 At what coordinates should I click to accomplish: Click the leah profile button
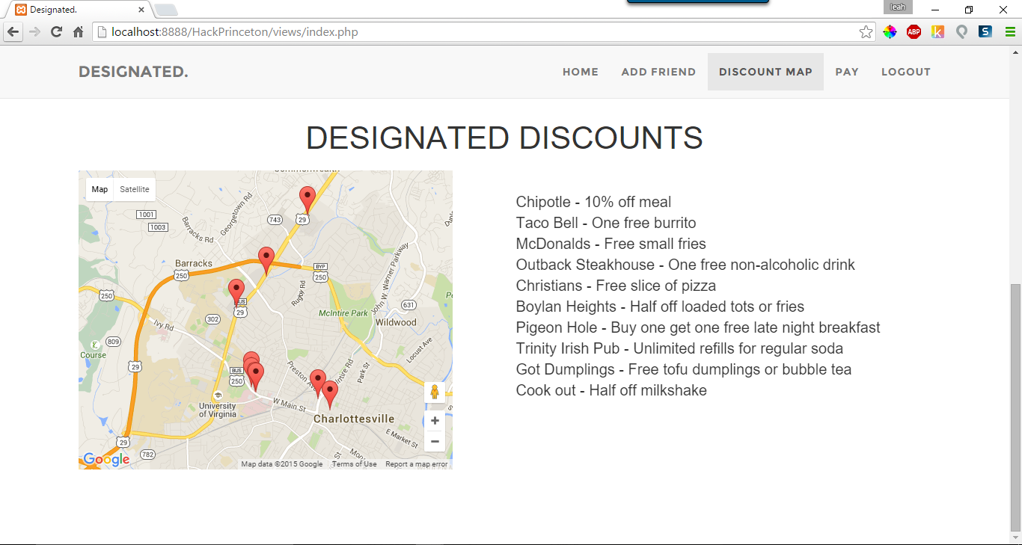pos(898,7)
